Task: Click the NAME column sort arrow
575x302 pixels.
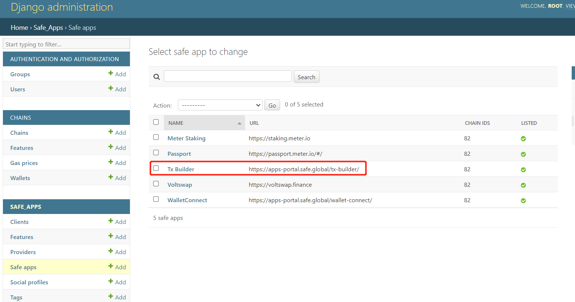Action: coord(239,123)
